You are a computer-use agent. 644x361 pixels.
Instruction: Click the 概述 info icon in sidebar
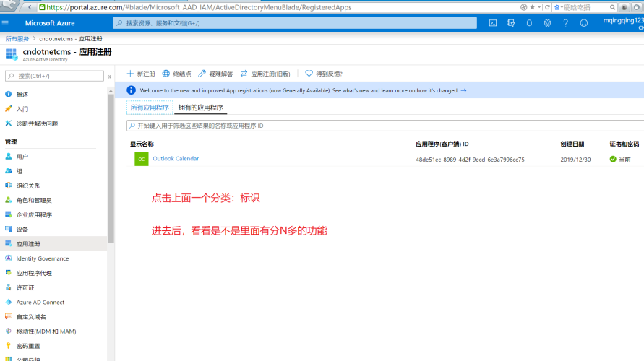click(8, 95)
